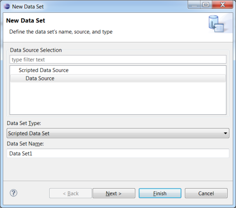236x208 pixels.
Task: Click the Eclipse icon in the title bar
Action: point(7,7)
